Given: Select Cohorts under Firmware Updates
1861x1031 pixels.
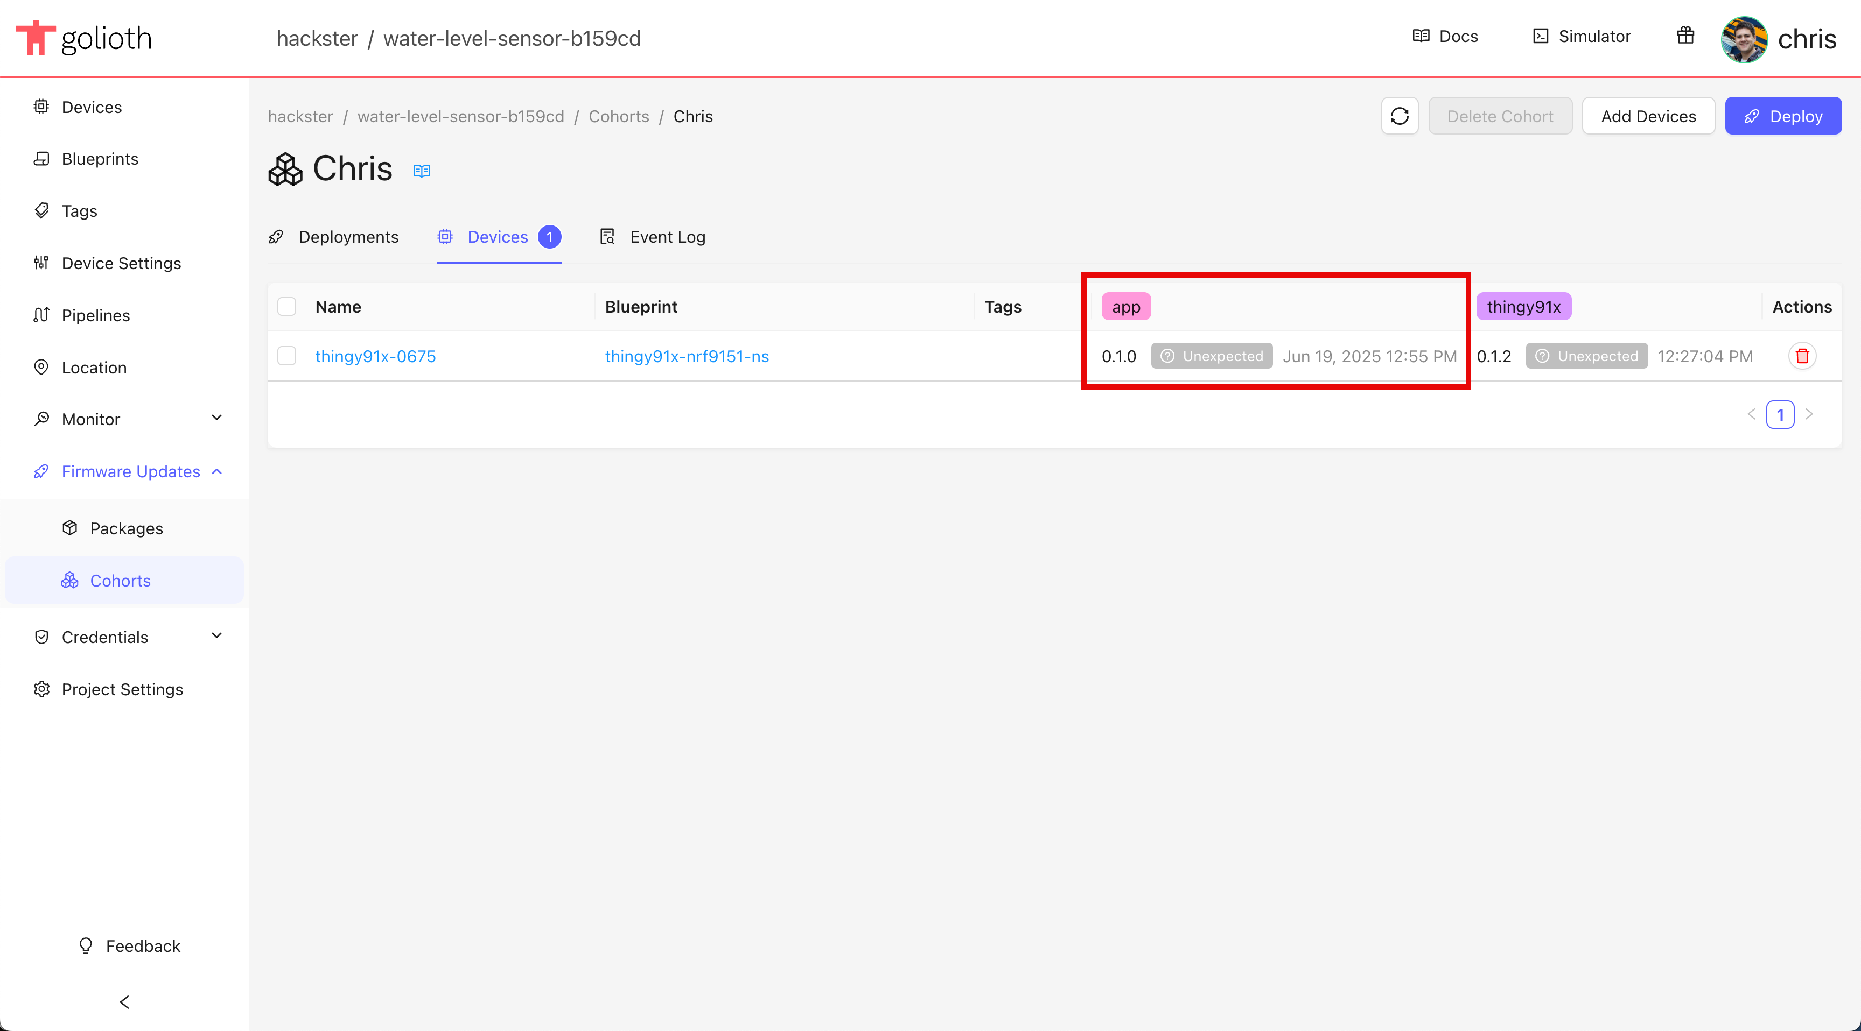Looking at the screenshot, I should pyautogui.click(x=124, y=581).
